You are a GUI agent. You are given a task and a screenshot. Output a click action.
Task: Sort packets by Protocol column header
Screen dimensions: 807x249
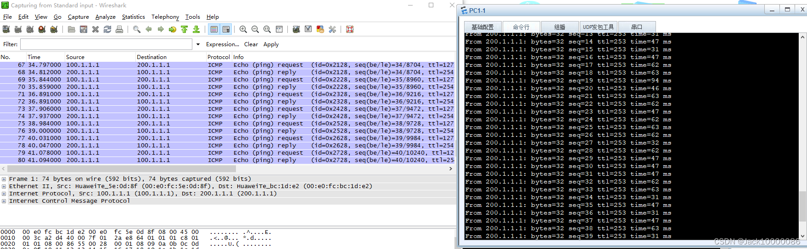coord(219,57)
